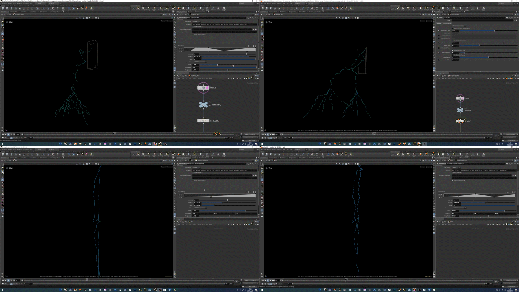Switch to Tree View tab in top-left network pane

point(193,73)
